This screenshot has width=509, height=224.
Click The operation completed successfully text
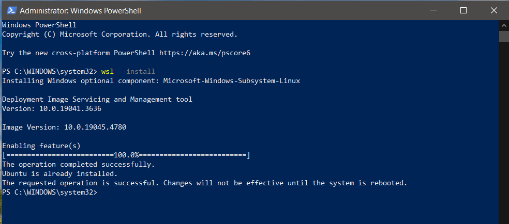tap(78, 165)
